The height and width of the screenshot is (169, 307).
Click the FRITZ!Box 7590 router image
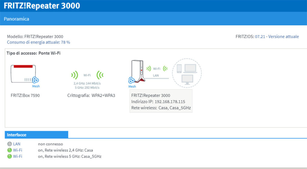coord(23,73)
